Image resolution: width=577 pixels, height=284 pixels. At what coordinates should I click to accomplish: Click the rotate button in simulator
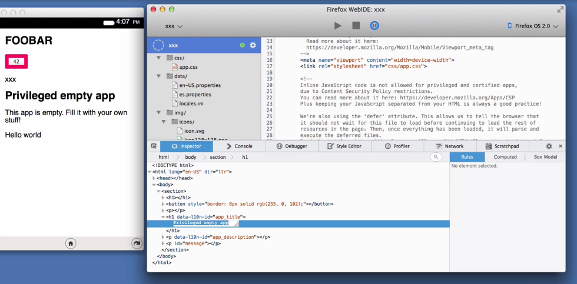137,243
